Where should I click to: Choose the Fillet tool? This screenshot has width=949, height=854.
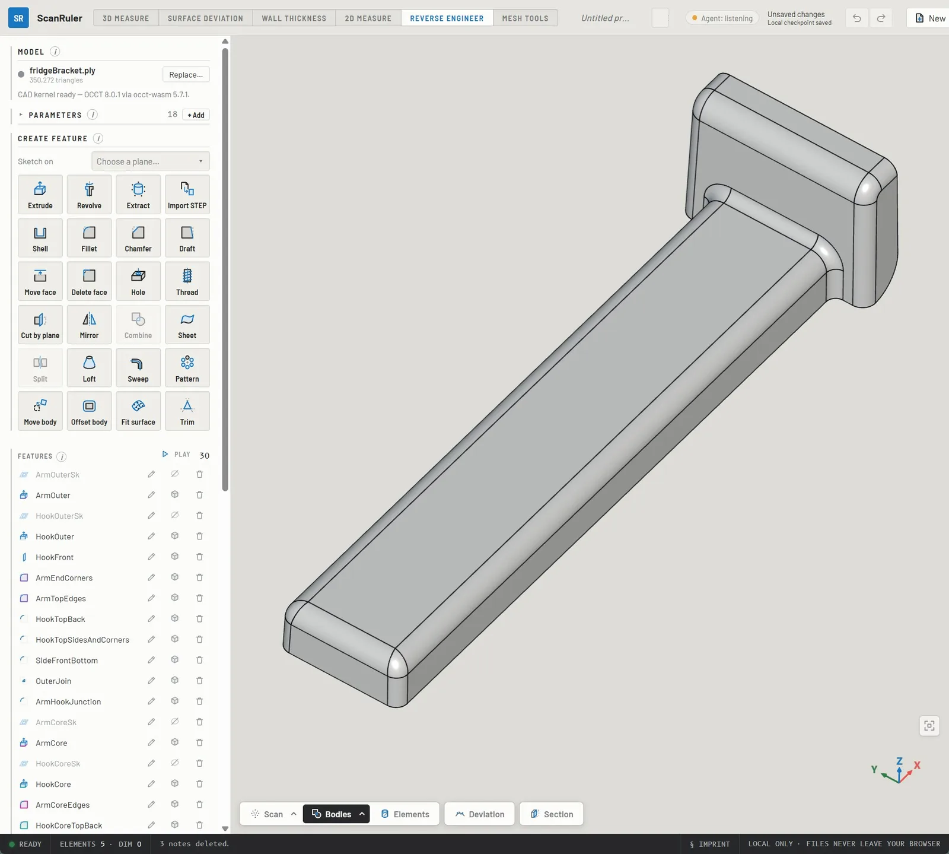89,238
